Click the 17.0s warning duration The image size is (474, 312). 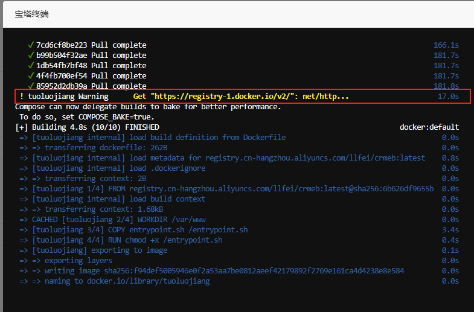(x=448, y=97)
